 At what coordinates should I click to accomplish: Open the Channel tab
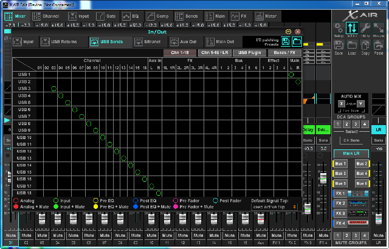46,16
